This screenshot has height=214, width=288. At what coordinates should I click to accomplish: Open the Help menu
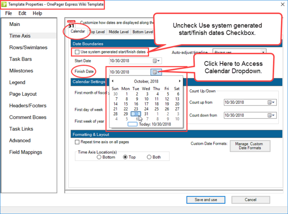tap(37, 13)
